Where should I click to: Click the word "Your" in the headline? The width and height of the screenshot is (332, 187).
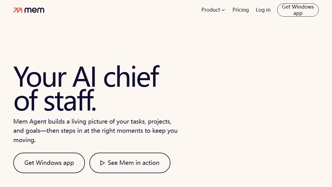click(x=40, y=77)
